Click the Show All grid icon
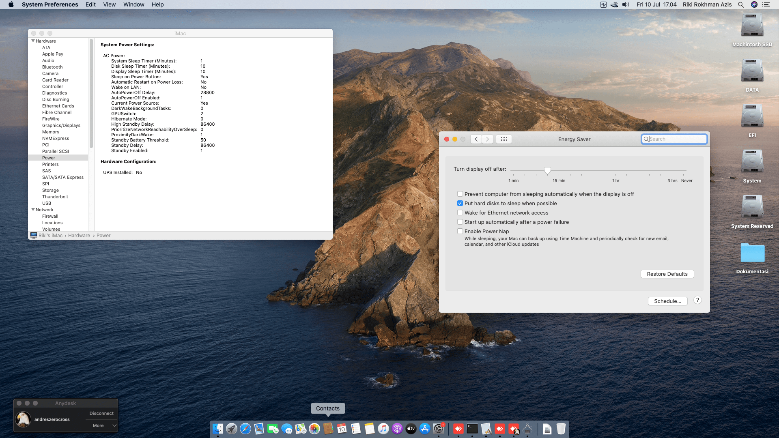779x438 pixels. click(504, 139)
